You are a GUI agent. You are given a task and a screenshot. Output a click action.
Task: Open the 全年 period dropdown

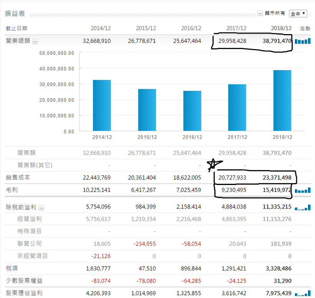tap(298, 14)
